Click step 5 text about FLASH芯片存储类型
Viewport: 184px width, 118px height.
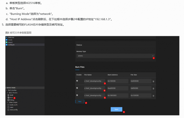click(x=35, y=25)
